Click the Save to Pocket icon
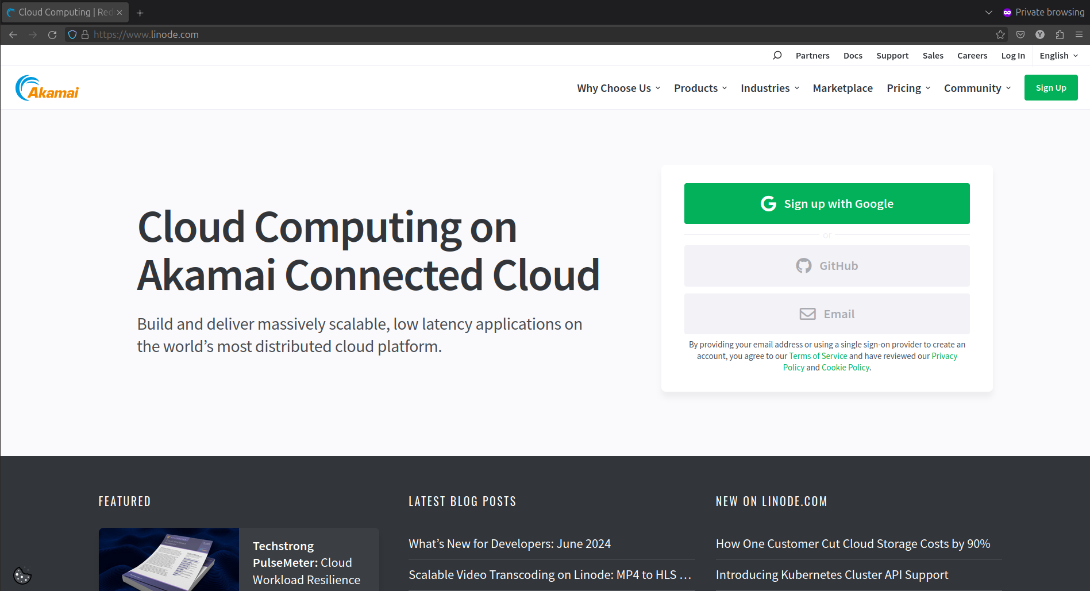1090x591 pixels. click(1020, 34)
